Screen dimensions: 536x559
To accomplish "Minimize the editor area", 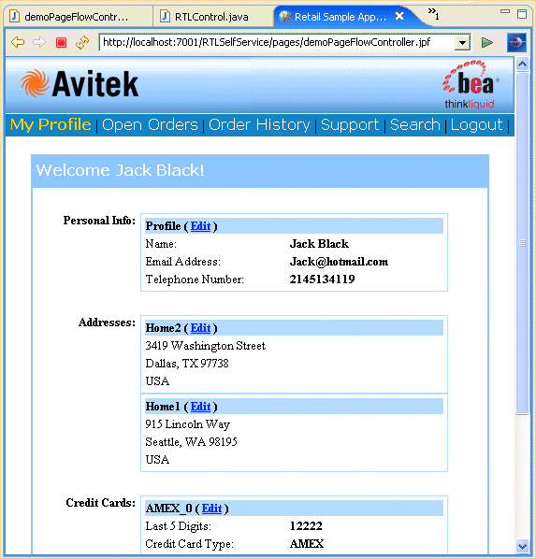I will click(x=505, y=11).
